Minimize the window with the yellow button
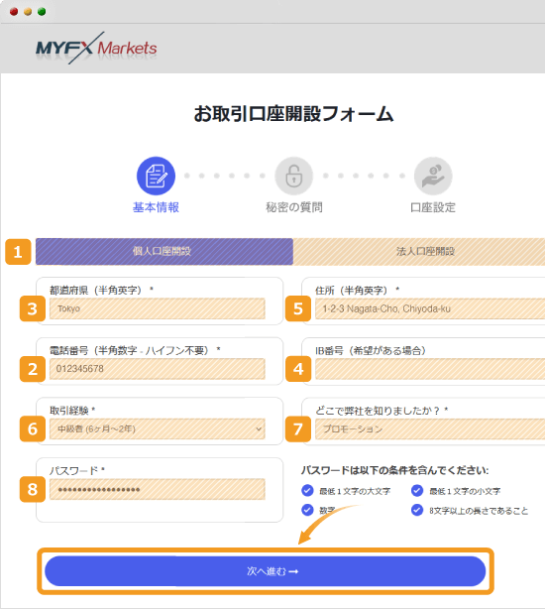545x609 pixels. [28, 12]
